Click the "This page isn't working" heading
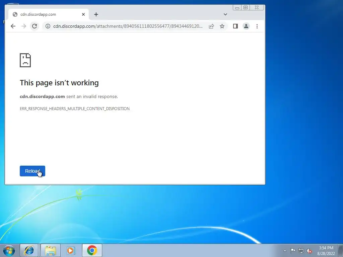This screenshot has height=257, width=343. [59, 83]
